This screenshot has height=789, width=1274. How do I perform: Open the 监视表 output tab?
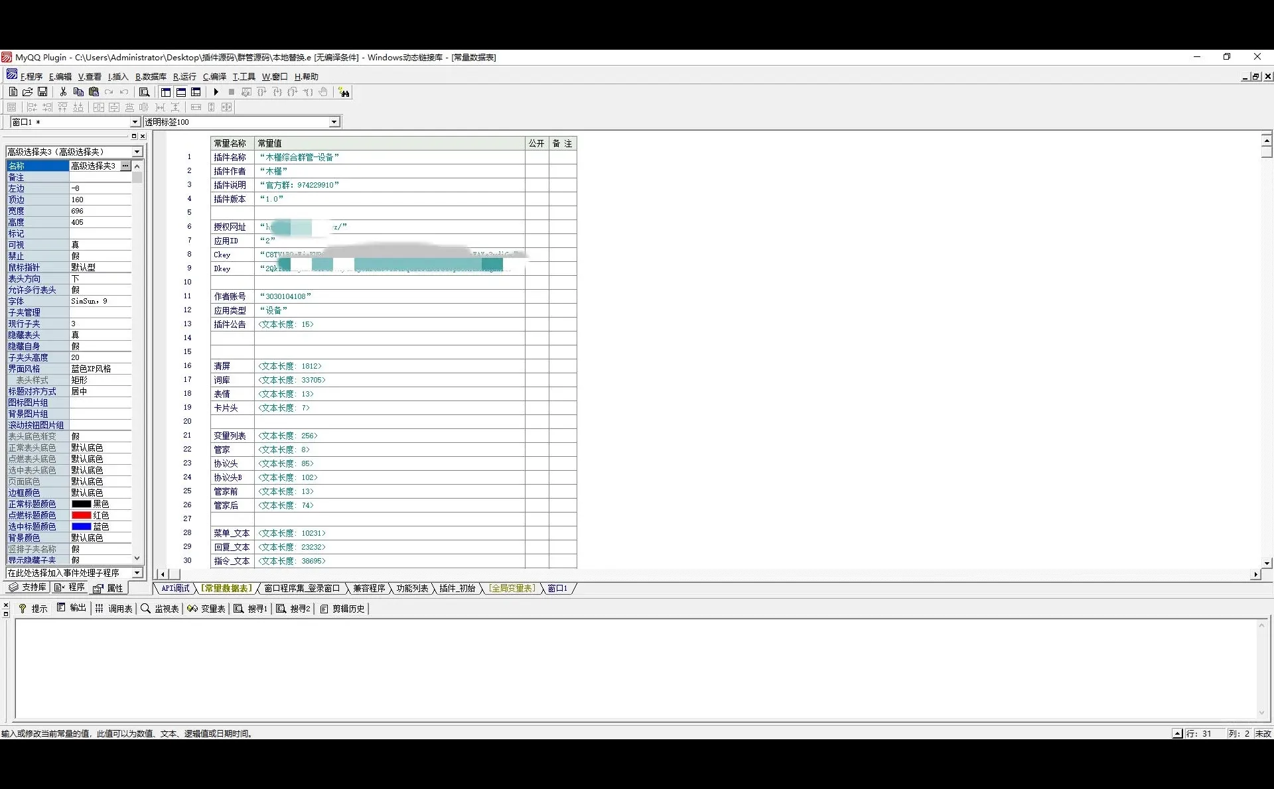[x=160, y=609]
